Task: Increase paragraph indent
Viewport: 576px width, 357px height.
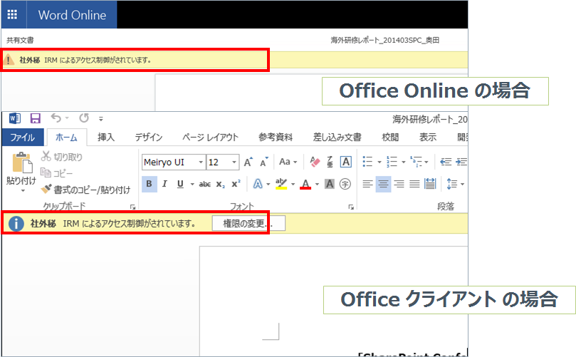Action: [461, 162]
